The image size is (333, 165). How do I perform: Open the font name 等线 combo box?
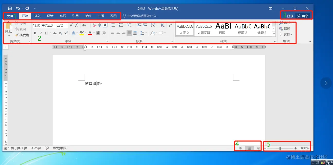pyautogui.click(x=44, y=25)
